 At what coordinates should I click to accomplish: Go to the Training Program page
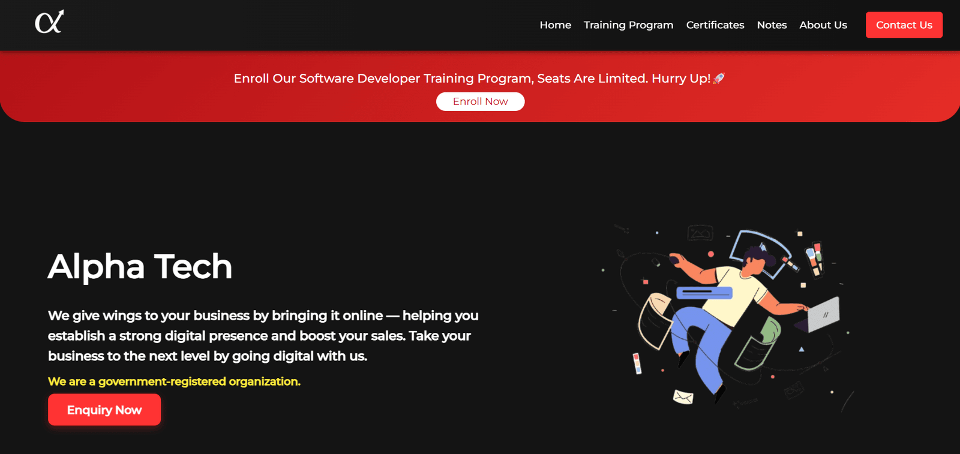tap(628, 25)
